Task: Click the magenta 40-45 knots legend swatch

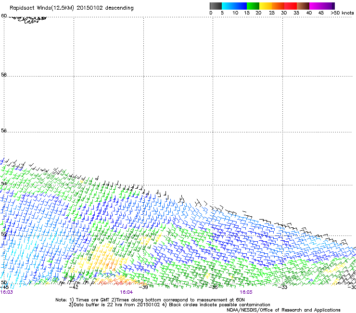Action: point(316,6)
